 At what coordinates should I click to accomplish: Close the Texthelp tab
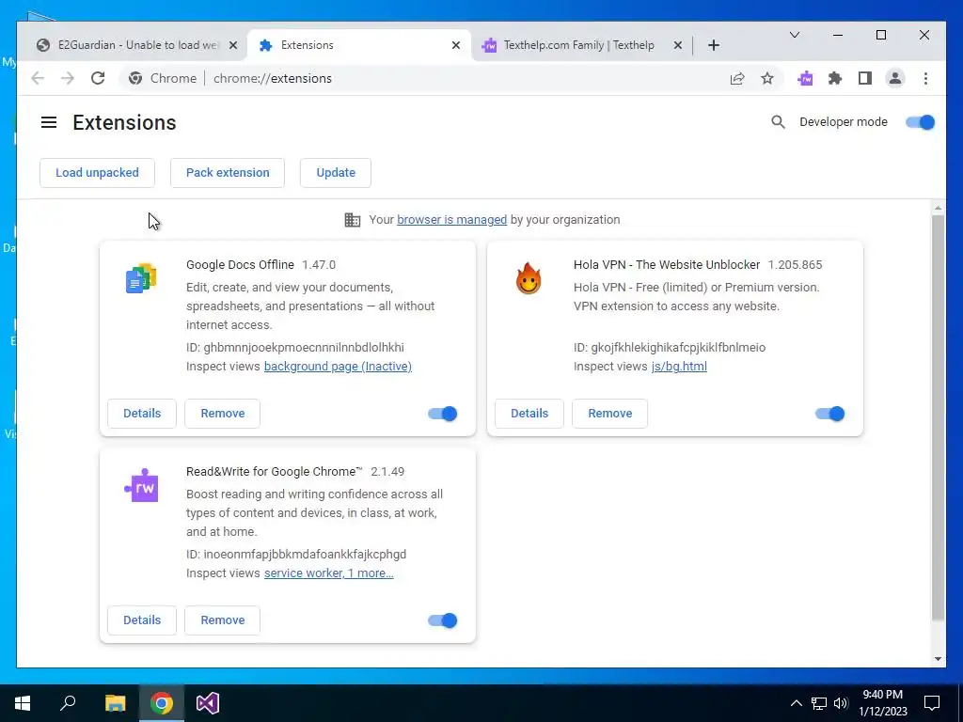[x=677, y=45]
